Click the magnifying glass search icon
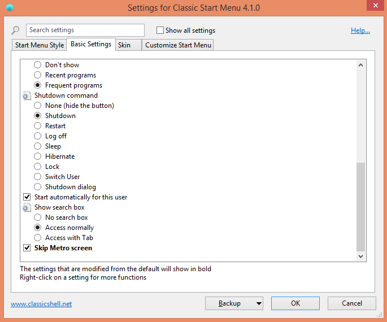 [15, 31]
